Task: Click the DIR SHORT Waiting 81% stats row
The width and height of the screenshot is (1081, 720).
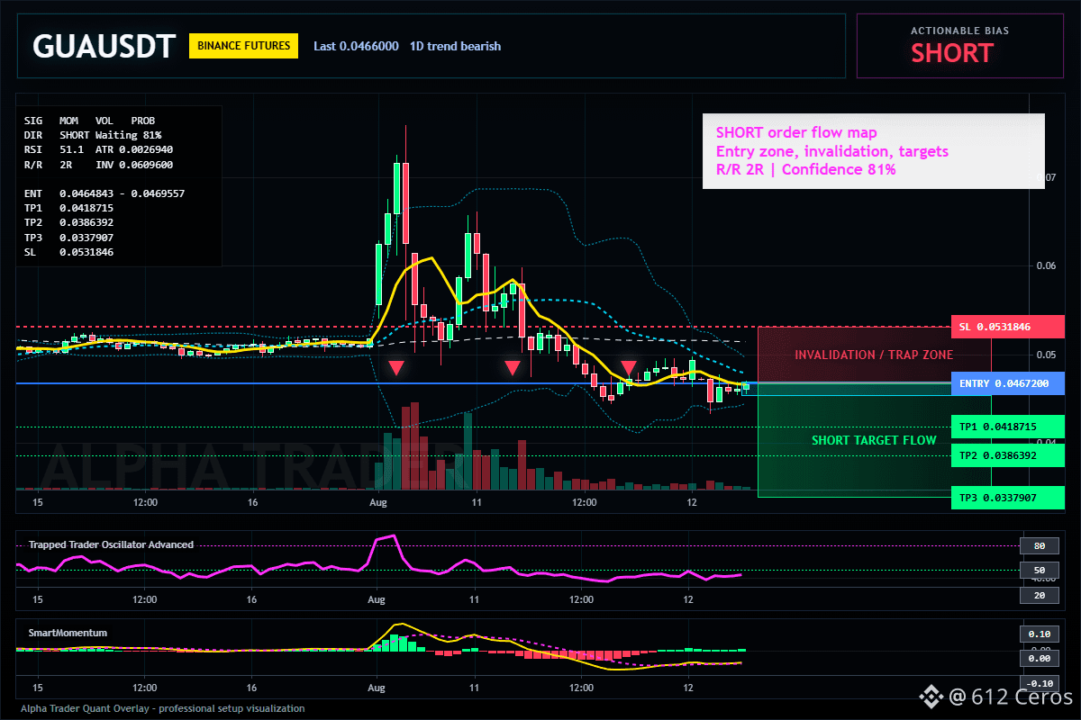Action: pos(93,134)
